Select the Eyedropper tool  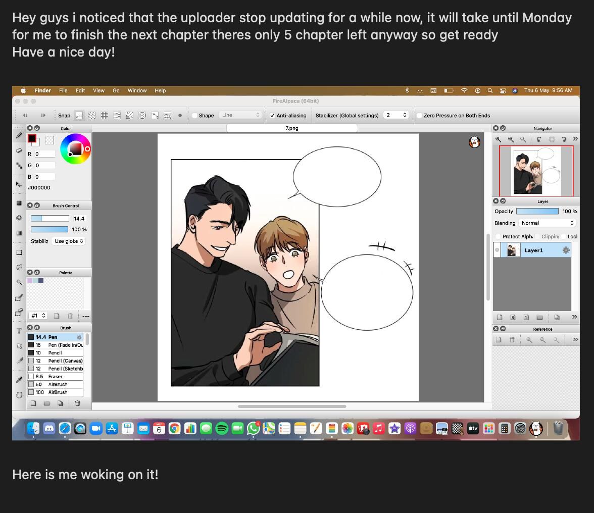19,380
